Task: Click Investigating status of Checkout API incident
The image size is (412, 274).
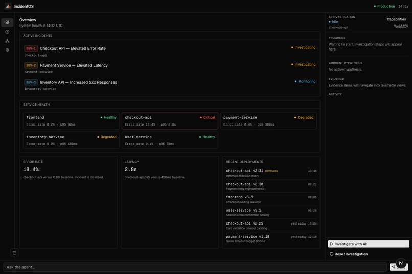Action: tap(303, 47)
